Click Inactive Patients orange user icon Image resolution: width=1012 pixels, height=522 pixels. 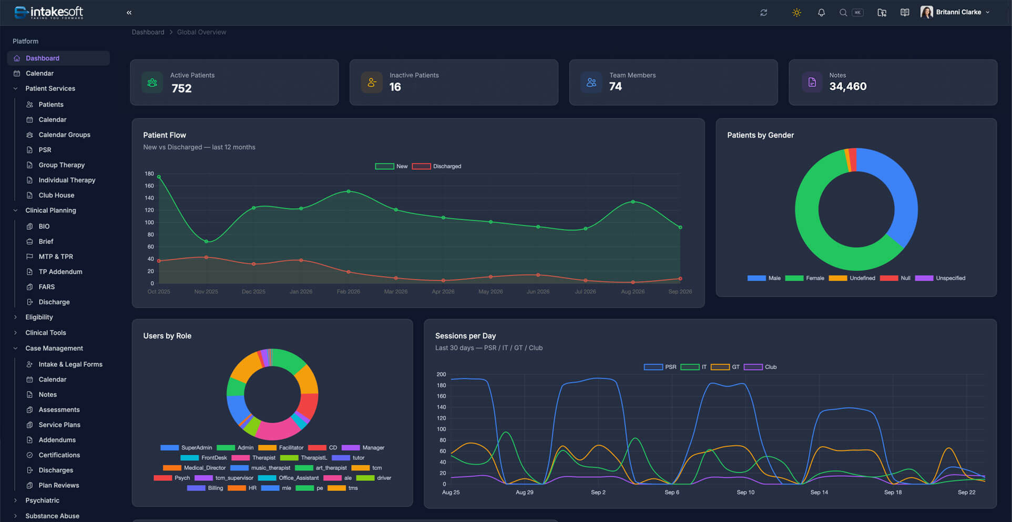372,83
